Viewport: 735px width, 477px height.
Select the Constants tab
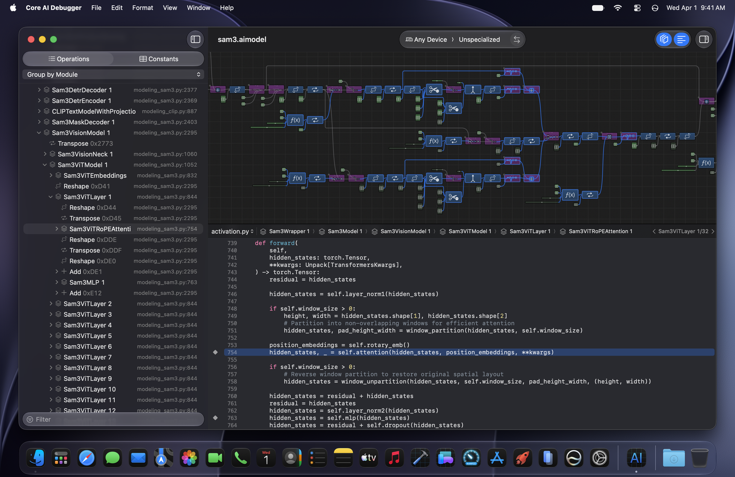coord(159,59)
